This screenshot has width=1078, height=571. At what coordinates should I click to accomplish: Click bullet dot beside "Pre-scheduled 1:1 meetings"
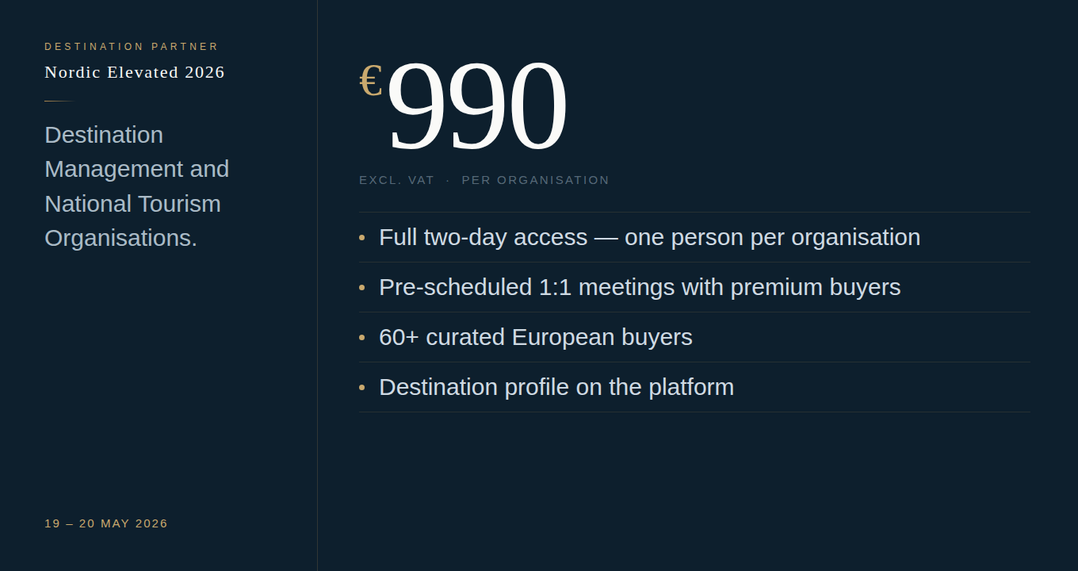point(362,287)
